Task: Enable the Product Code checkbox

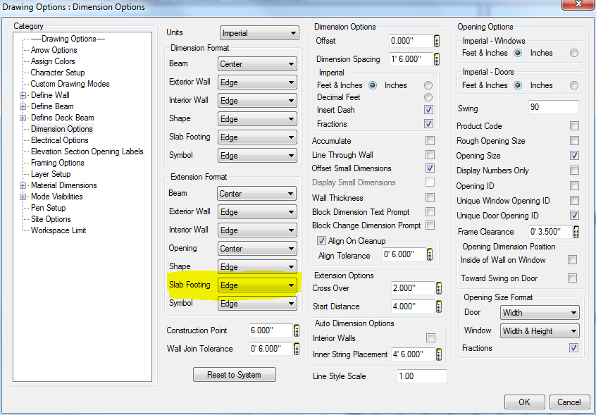Action: (x=574, y=126)
